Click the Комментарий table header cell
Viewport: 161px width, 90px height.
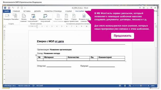pos(111,57)
